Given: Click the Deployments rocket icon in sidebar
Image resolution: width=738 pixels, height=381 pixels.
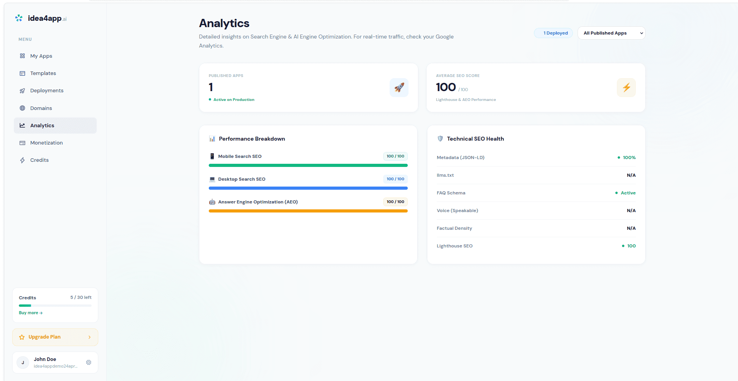Looking at the screenshot, I should (22, 91).
